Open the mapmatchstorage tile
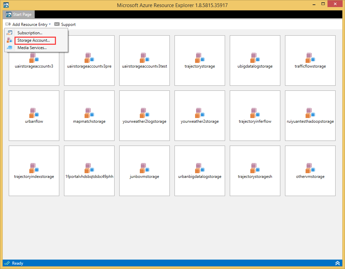 (89, 115)
